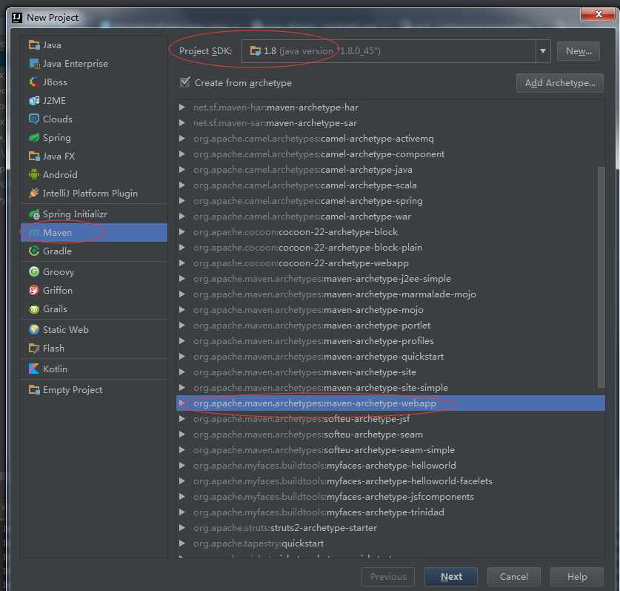This screenshot has width=620, height=591.
Task: Open Help for New Project
Action: [x=577, y=577]
